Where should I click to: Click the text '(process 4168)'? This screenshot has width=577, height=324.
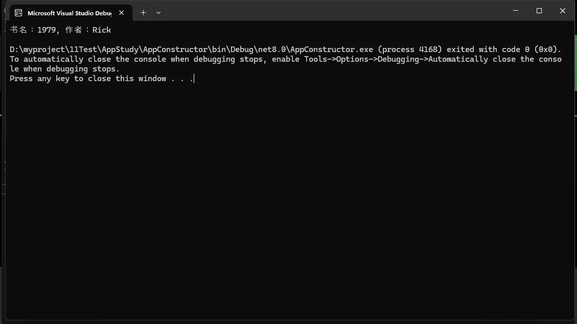[409, 49]
